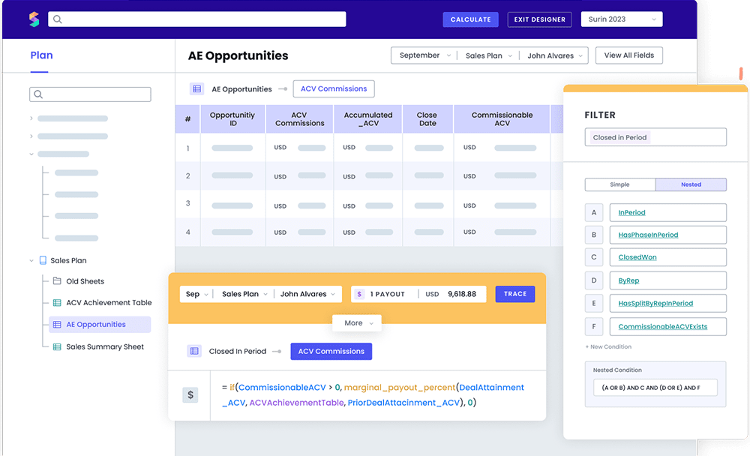Select AE Opportunities in the sidebar tree
This screenshot has height=456, width=750.
(x=97, y=325)
